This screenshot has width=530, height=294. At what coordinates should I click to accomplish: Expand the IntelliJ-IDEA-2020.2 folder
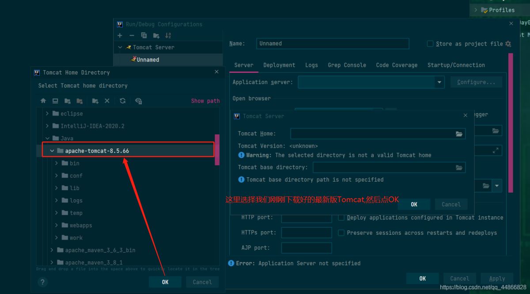[x=47, y=126]
